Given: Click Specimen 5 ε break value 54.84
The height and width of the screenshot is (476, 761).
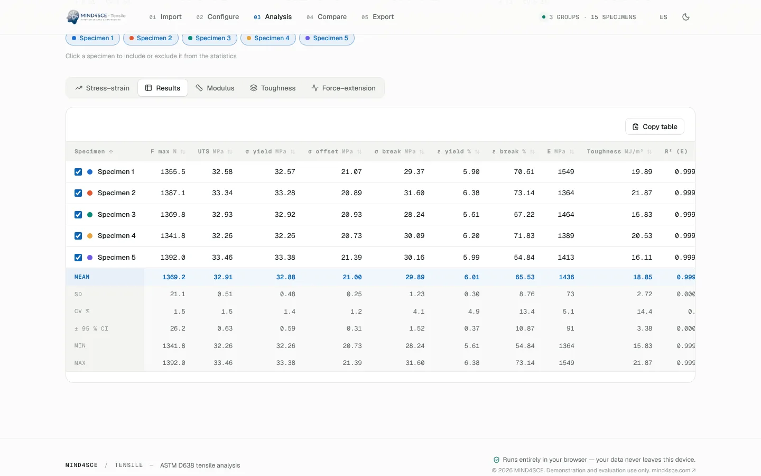Looking at the screenshot, I should [x=524, y=258].
